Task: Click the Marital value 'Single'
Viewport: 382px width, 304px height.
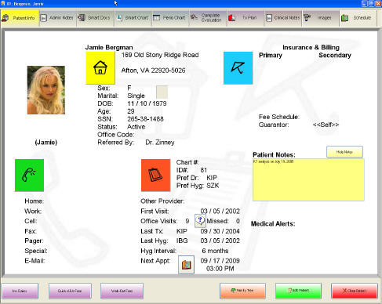Action: tap(136, 96)
